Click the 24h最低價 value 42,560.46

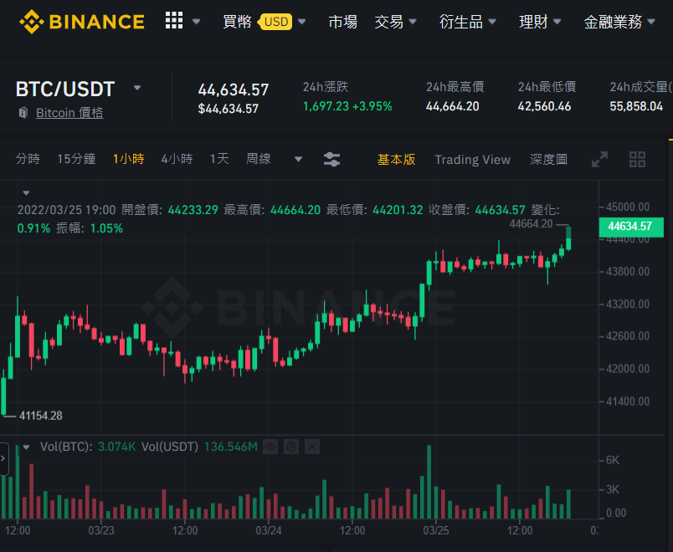point(544,106)
